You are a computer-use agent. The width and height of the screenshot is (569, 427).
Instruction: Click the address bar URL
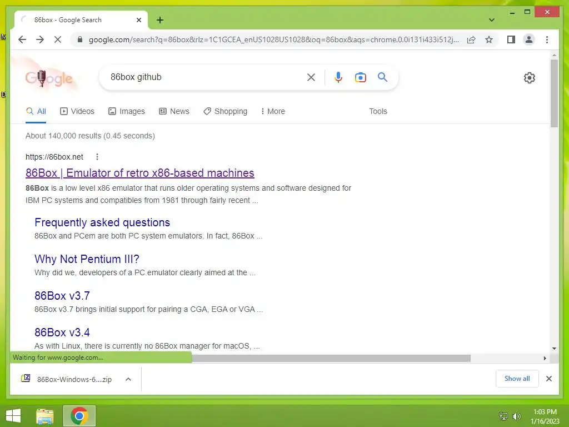click(273, 39)
